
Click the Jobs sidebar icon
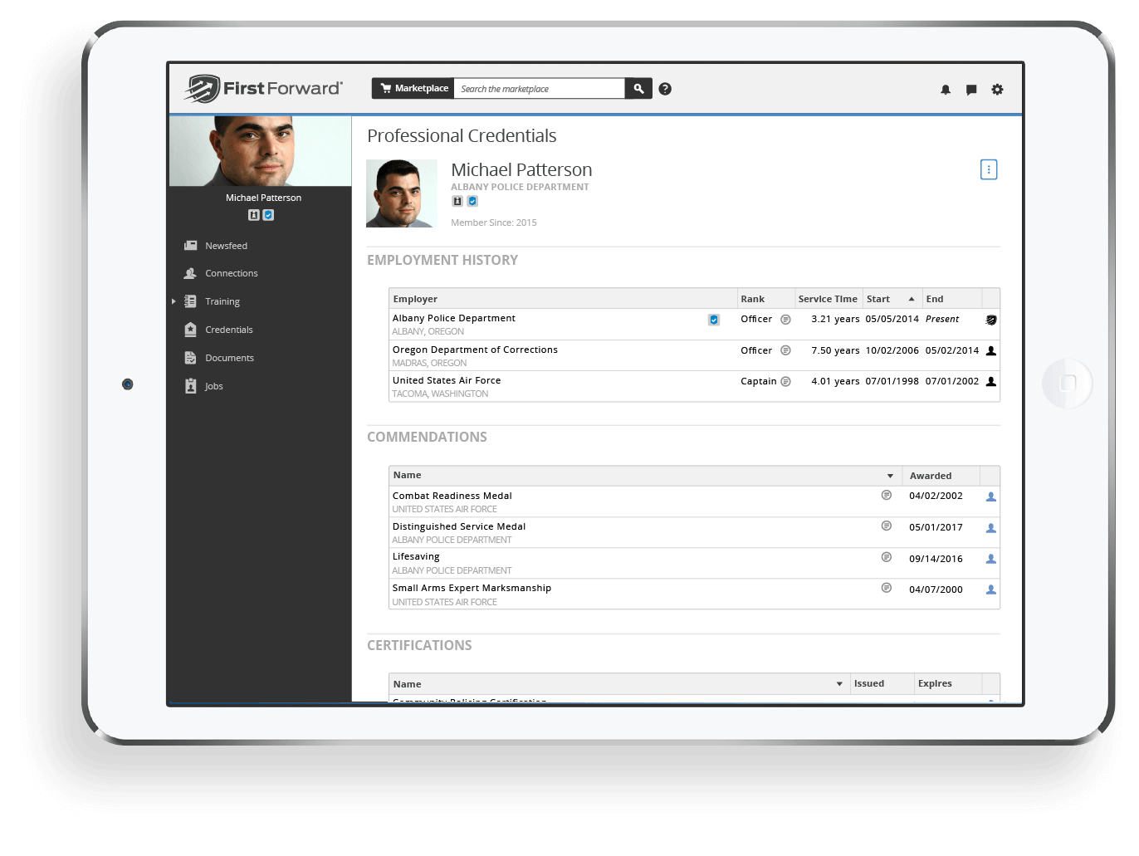190,386
